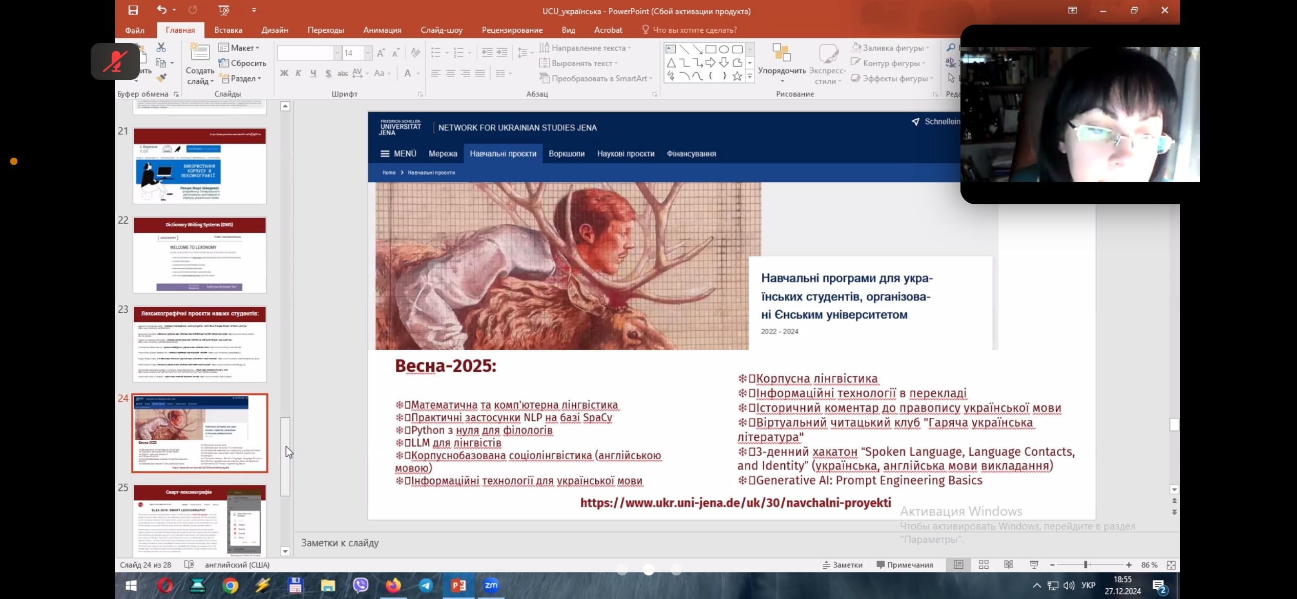The image size is (1297, 599).
Task: Select slide 25 thumbnail Смарт-лексикографія
Action: [200, 520]
